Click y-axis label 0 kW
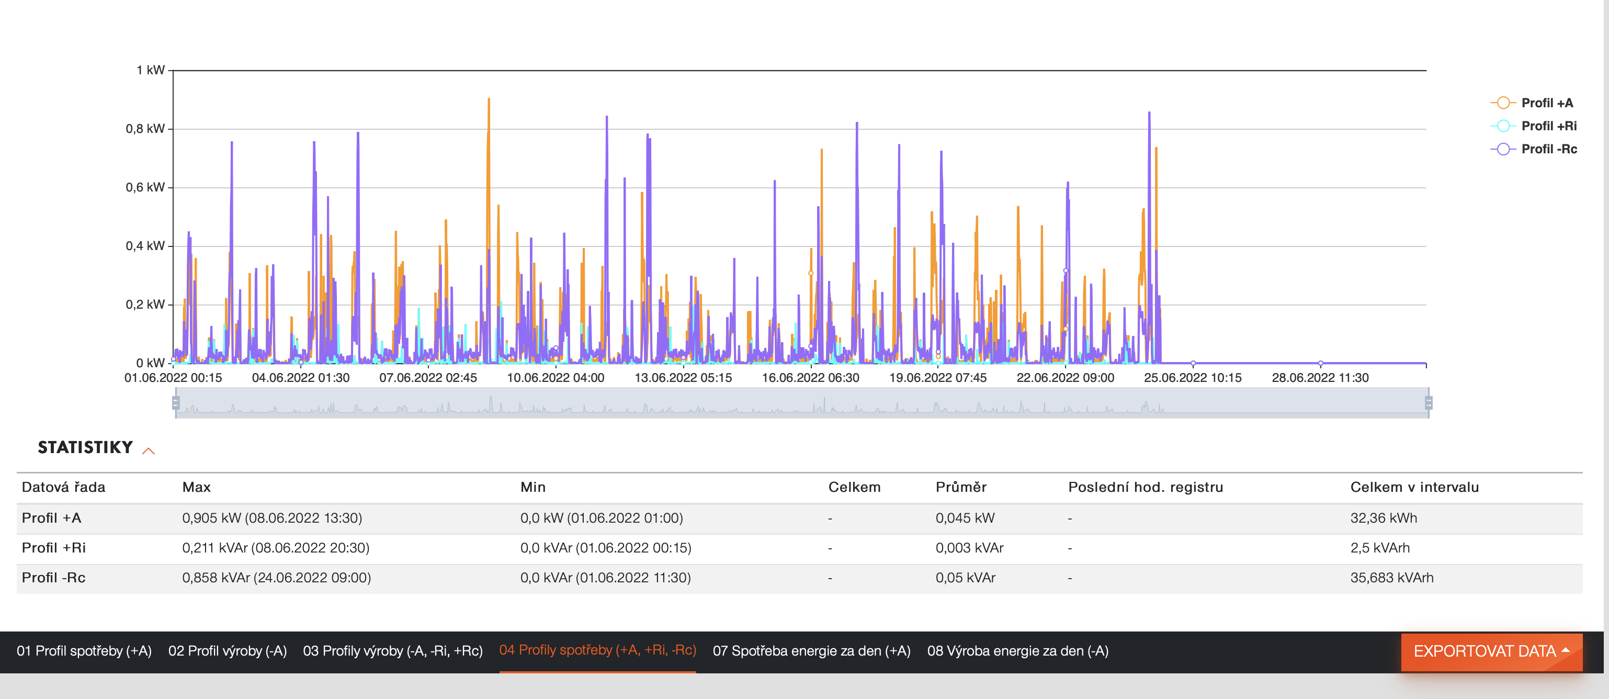This screenshot has height=699, width=1609. pos(151,363)
